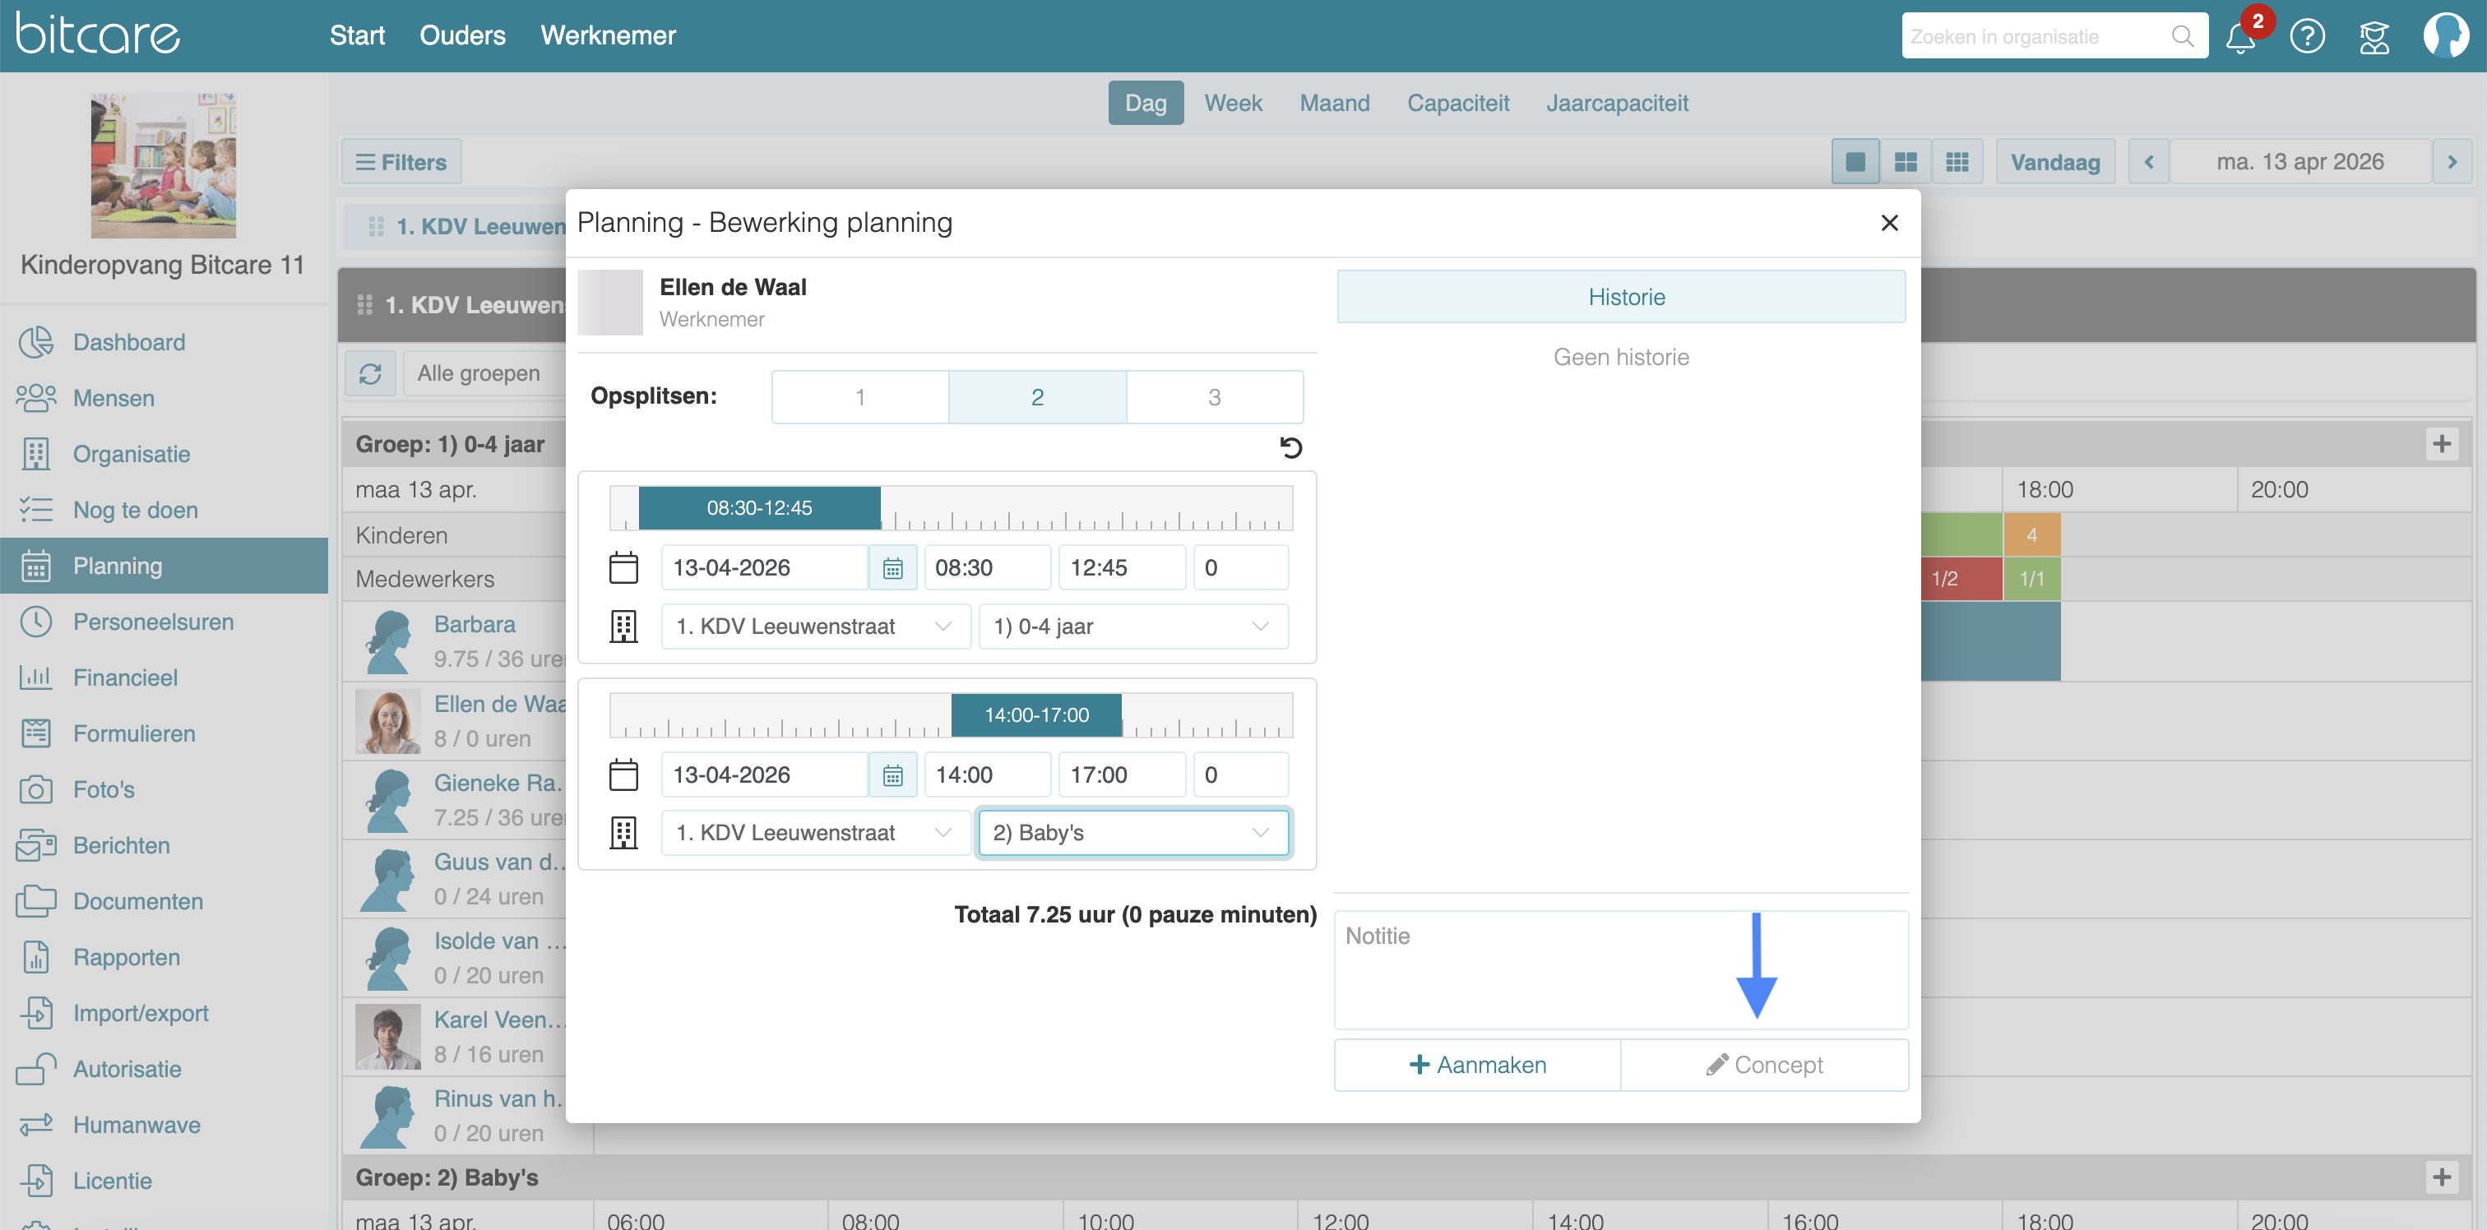Select split option 3 for Opsplitsen
This screenshot has height=1230, width=2487.
[1214, 397]
